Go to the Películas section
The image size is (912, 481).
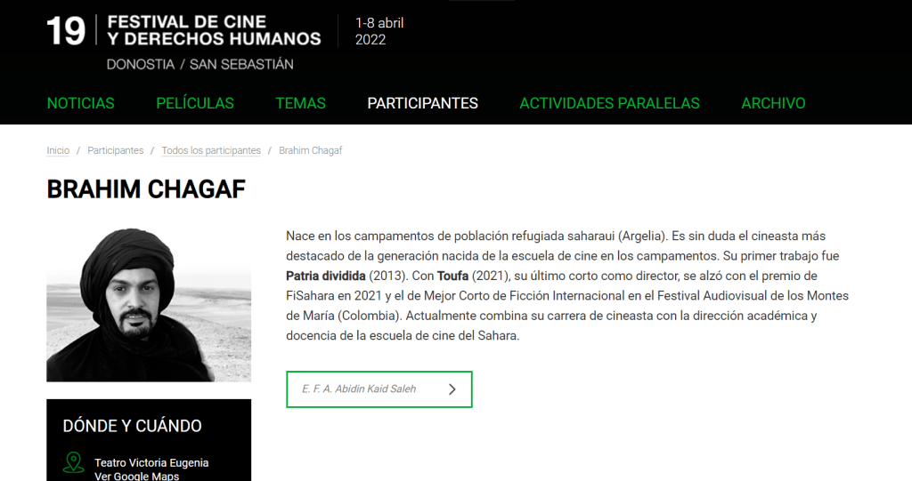point(195,103)
